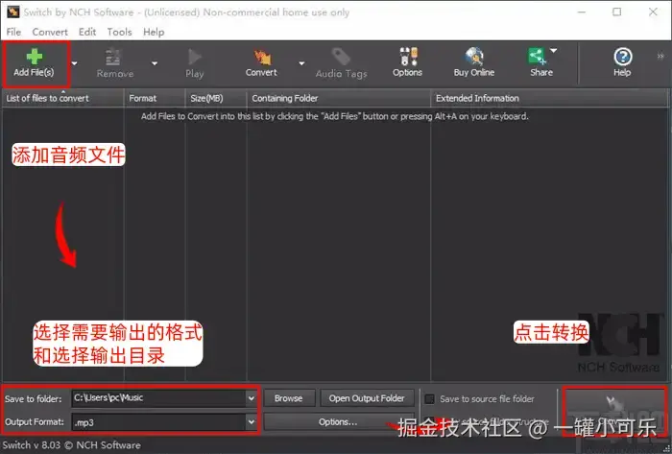This screenshot has height=454, width=672.
Task: Enable Save to source file folder checkbox
Action: (429, 399)
